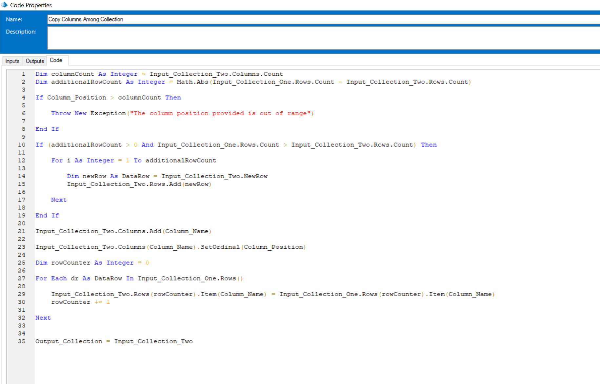The image size is (600, 384).
Task: Click the For loop keyword on line 12
Action: 56,160
